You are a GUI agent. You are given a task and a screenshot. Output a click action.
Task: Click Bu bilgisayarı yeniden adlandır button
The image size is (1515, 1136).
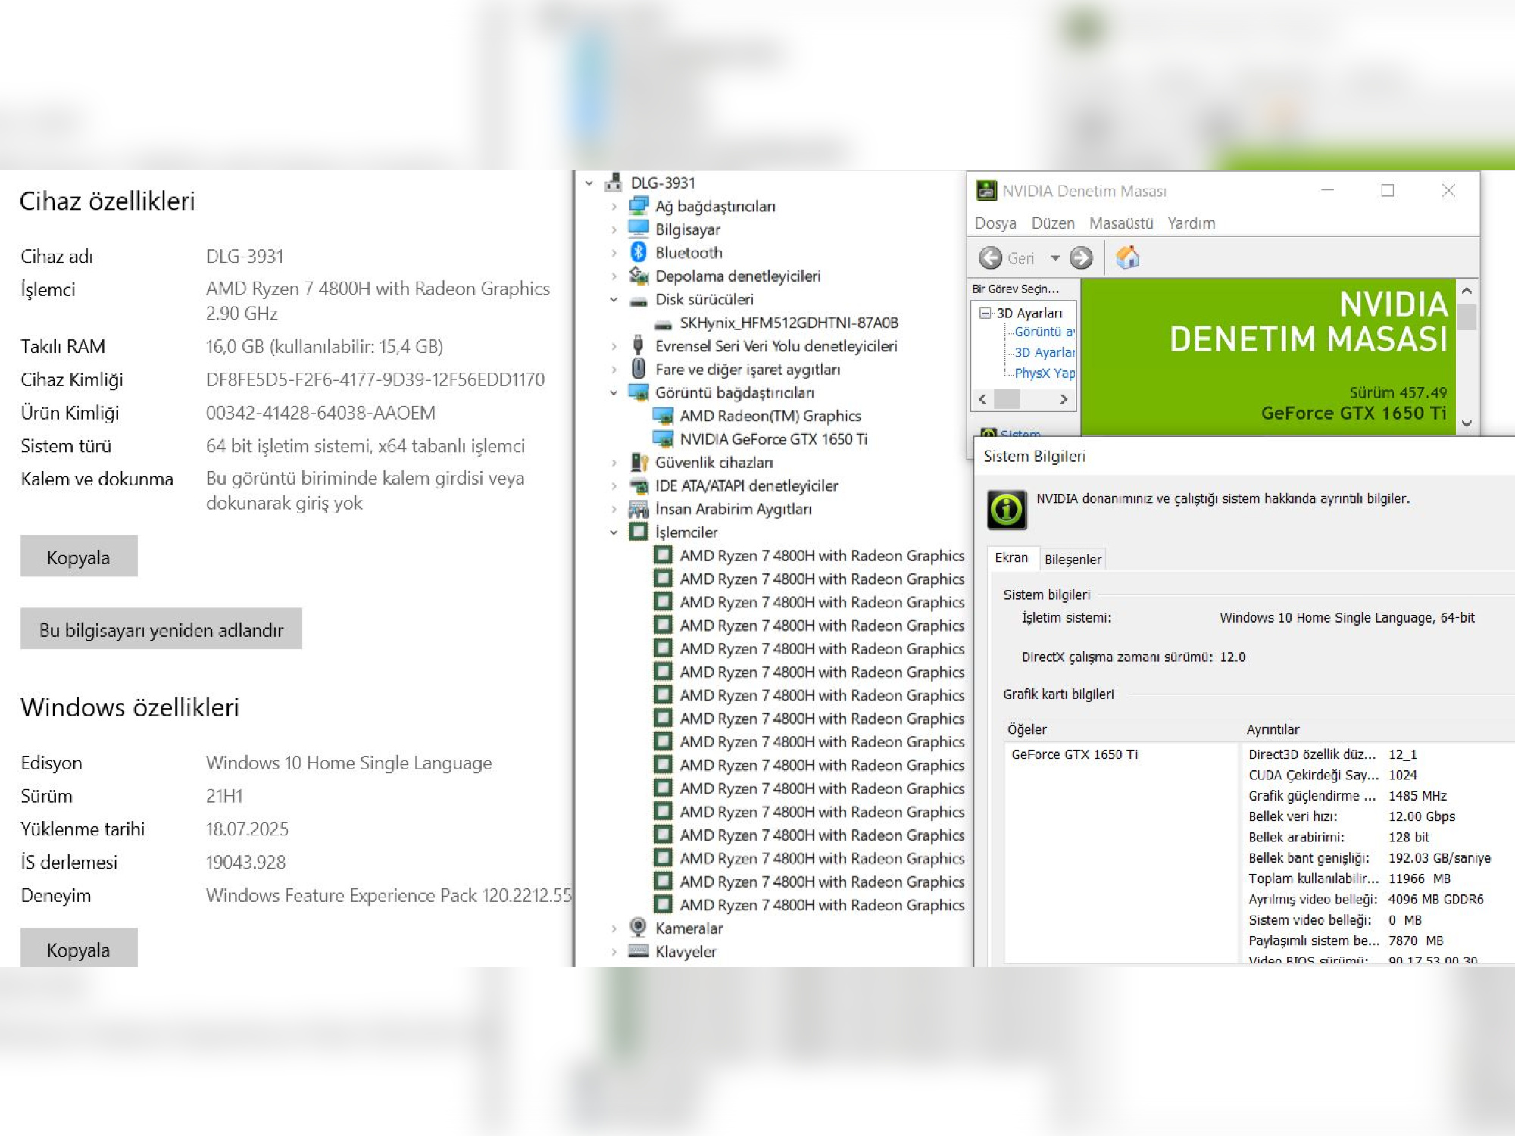(161, 629)
